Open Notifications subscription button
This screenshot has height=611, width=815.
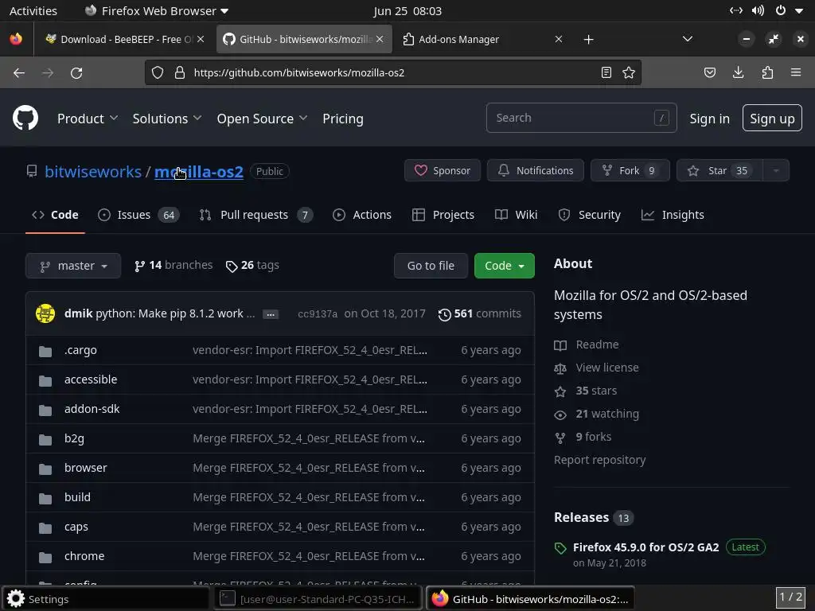coord(536,170)
